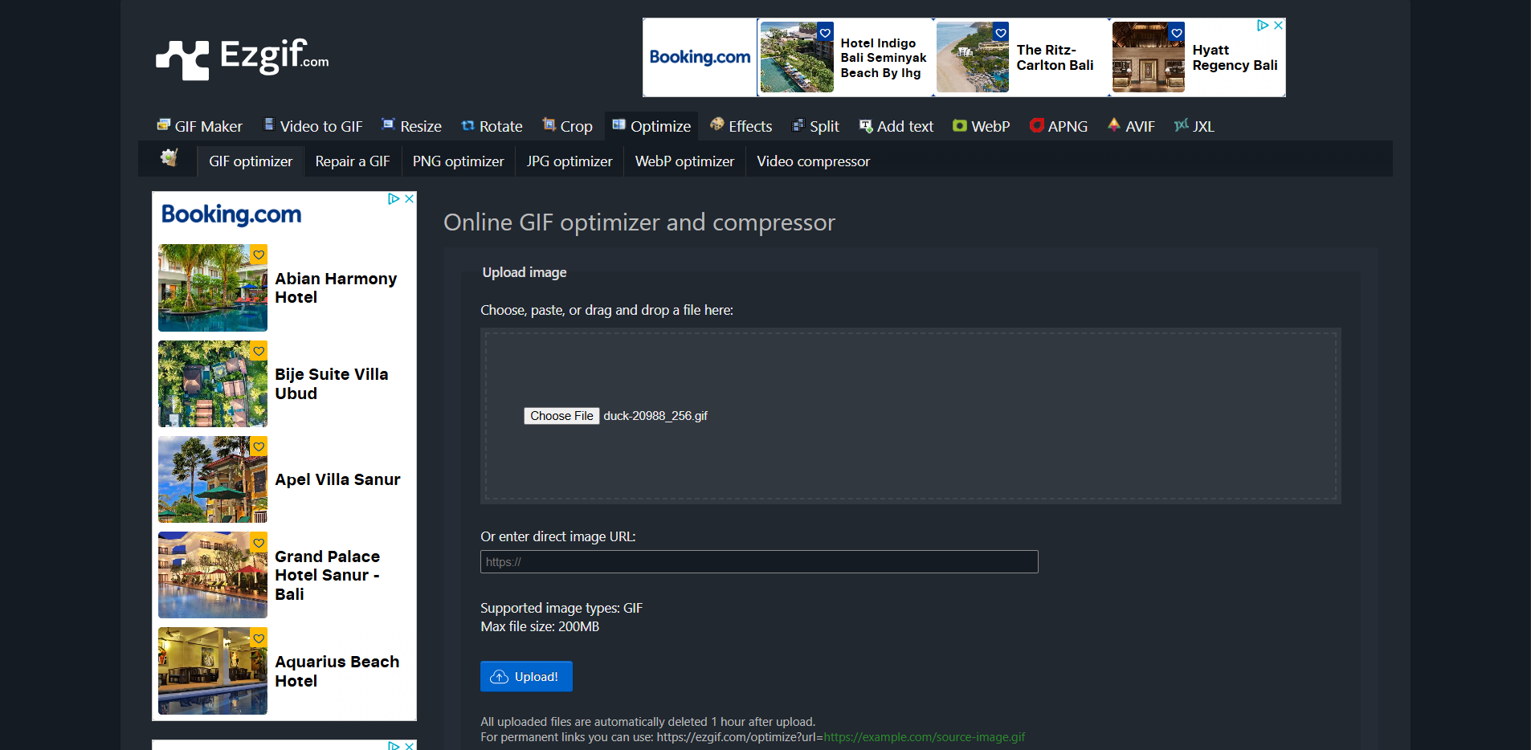Screen dimensions: 1531x750
Task: Click the Ezgif.com logo
Action: [x=240, y=57]
